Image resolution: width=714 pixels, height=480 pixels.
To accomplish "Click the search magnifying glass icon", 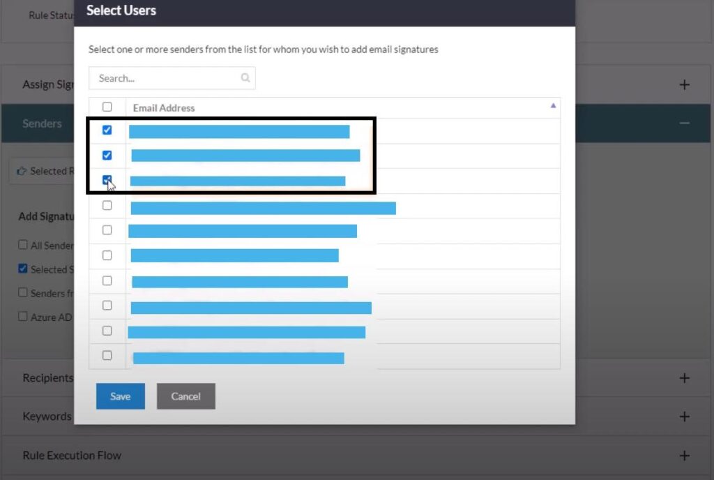I will point(245,78).
